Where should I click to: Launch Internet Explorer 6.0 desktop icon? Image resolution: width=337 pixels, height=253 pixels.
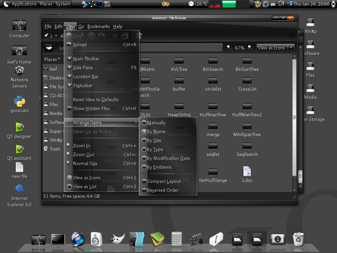point(19,189)
